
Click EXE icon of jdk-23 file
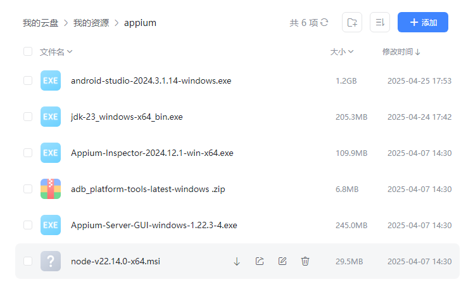(x=51, y=117)
